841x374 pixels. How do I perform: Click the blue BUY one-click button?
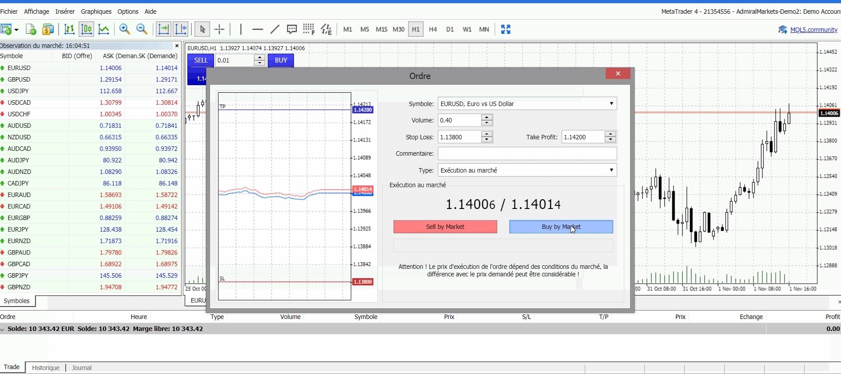[x=281, y=60]
